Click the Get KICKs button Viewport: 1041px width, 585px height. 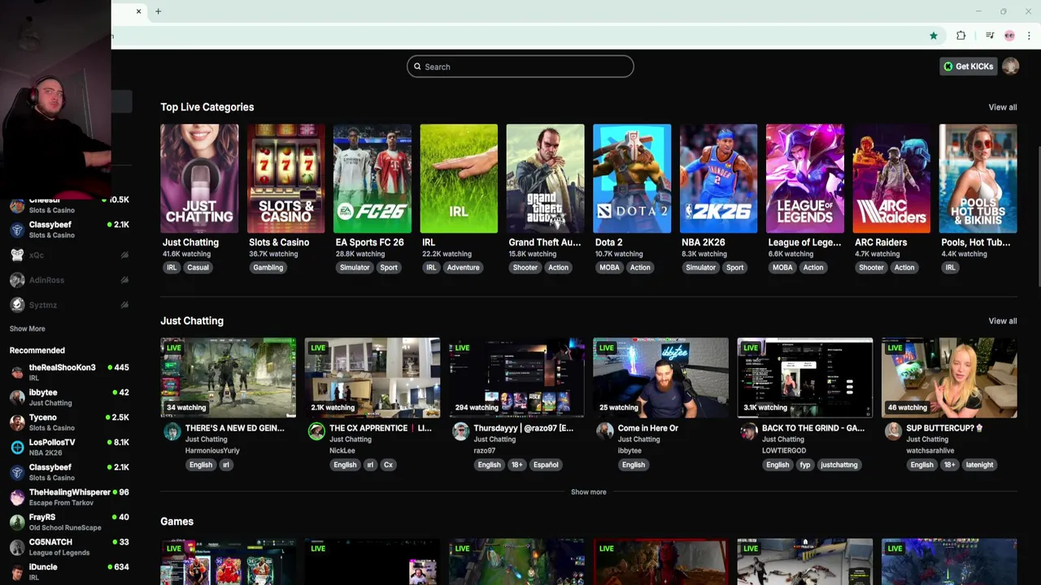point(969,67)
